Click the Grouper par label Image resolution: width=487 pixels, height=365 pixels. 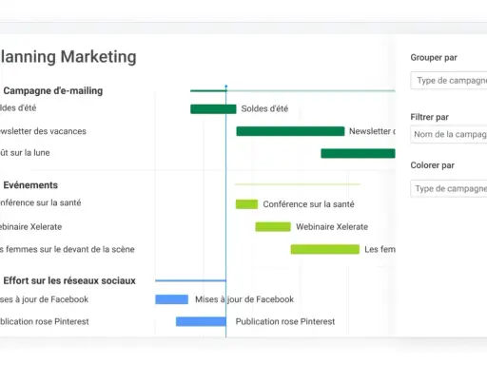click(434, 58)
